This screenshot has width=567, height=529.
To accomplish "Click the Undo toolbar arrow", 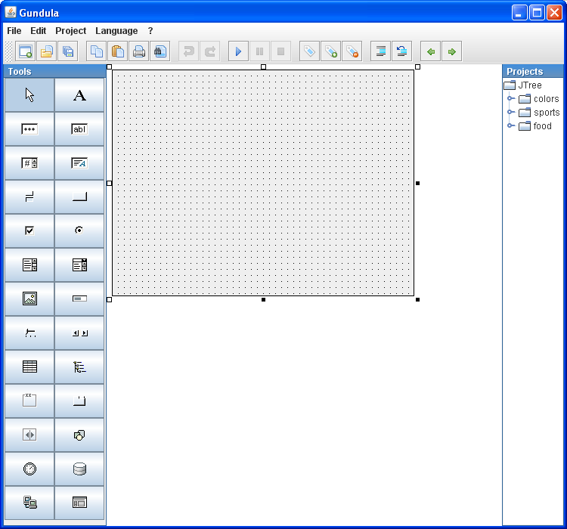I will click(x=189, y=51).
